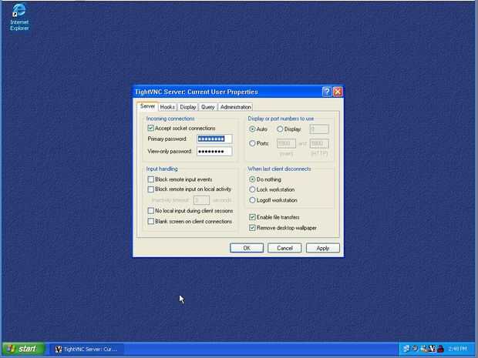Viewport: 478px width, 358px height.
Task: Click the main port number field
Action: pyautogui.click(x=286, y=143)
